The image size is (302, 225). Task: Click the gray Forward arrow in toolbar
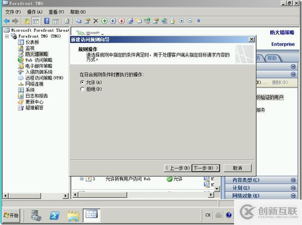click(x=15, y=21)
